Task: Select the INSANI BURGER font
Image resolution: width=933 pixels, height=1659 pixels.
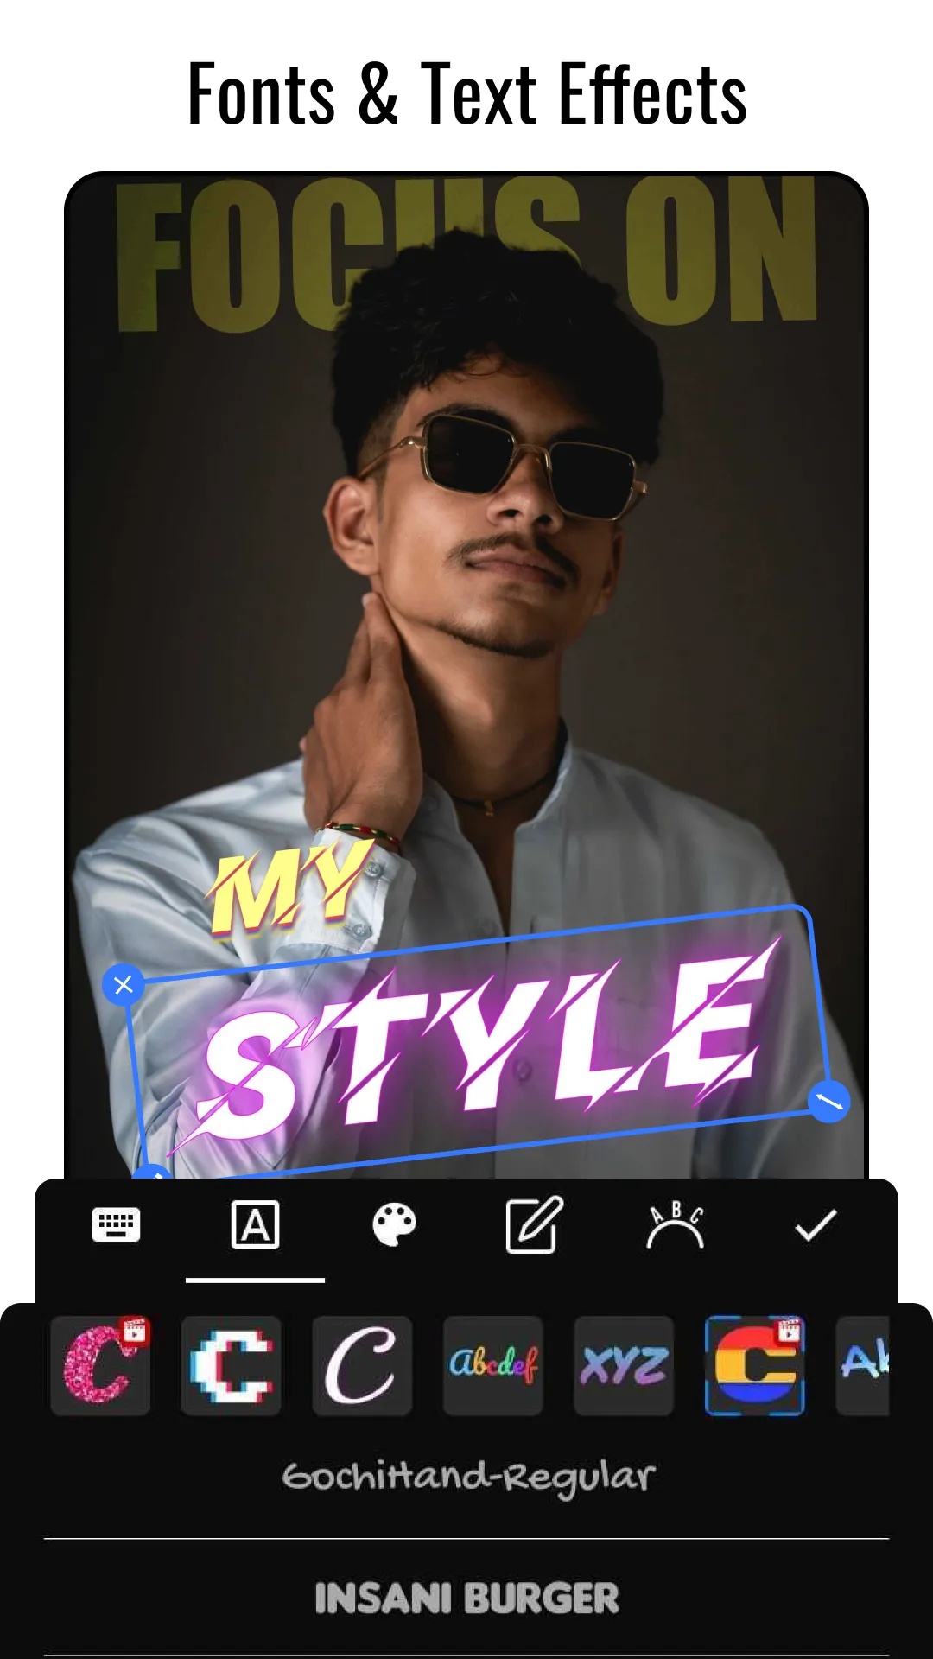Action: point(466,1599)
